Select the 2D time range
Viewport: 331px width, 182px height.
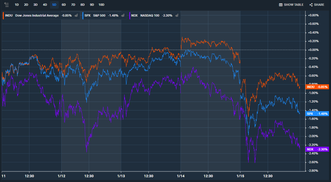[x=26, y=5]
